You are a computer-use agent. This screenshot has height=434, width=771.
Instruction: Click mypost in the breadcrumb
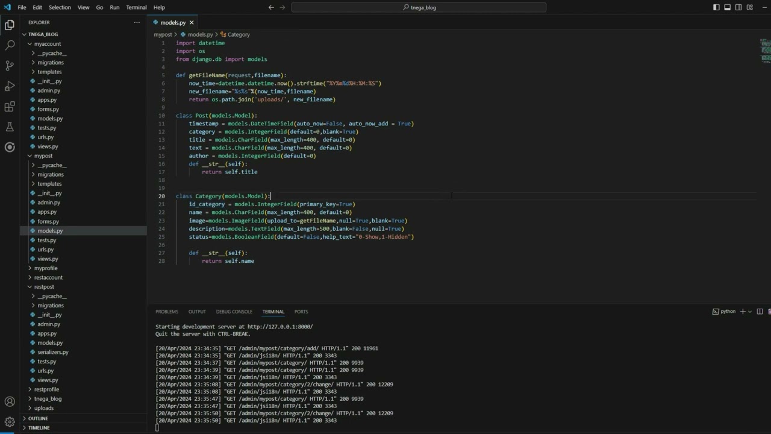[163, 34]
